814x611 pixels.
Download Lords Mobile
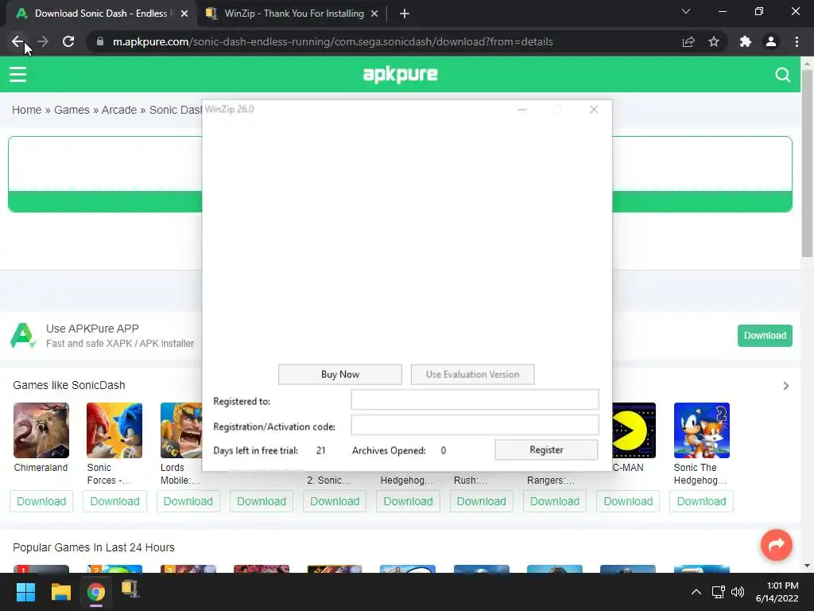(x=188, y=501)
